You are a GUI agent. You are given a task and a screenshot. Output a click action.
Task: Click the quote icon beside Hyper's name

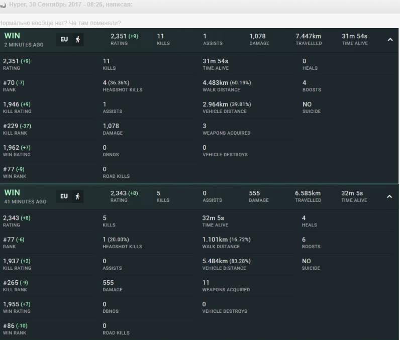[3, 5]
